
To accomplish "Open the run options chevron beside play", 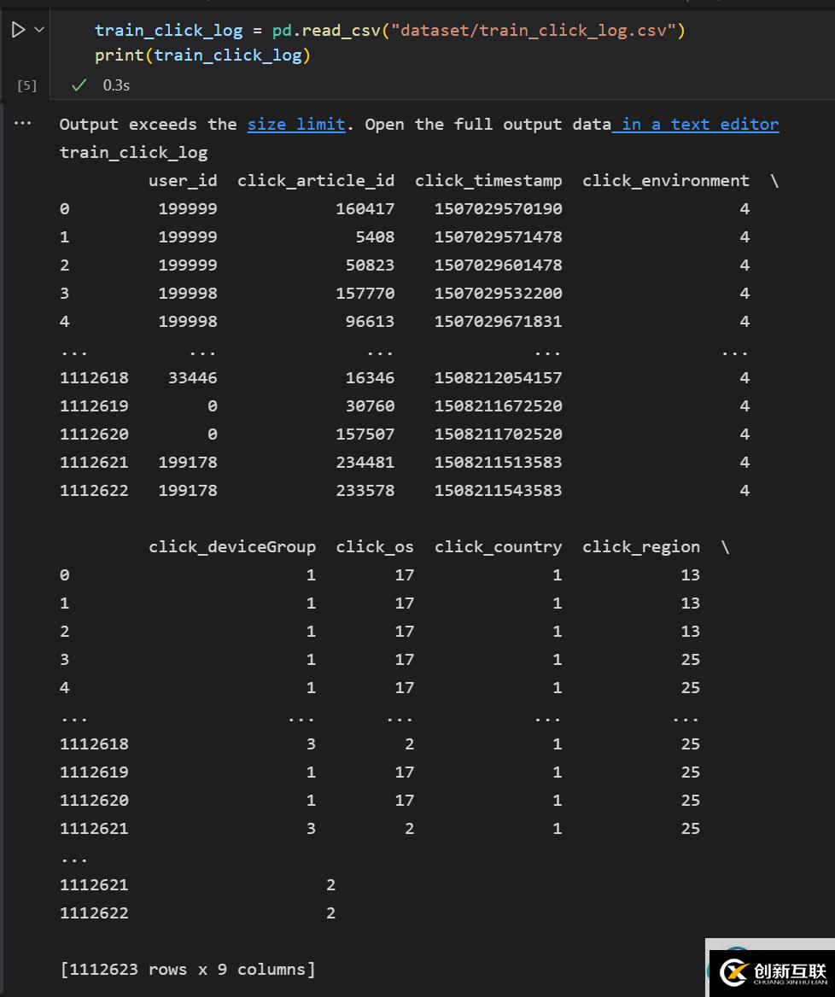I will 38,31.
